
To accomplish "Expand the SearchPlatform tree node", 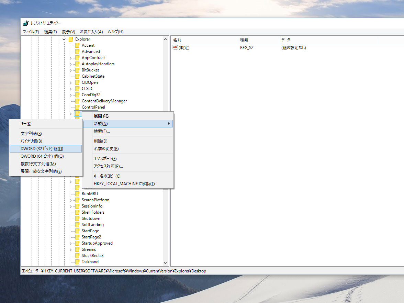I will pos(70,200).
